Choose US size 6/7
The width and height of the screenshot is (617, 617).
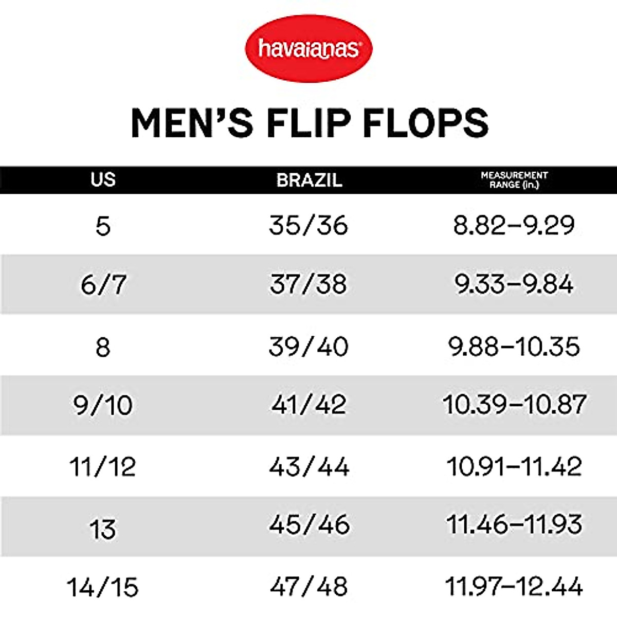(x=103, y=284)
